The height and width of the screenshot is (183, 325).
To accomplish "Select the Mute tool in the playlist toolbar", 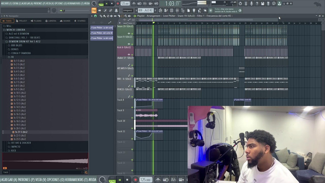I will click(x=111, y=16).
